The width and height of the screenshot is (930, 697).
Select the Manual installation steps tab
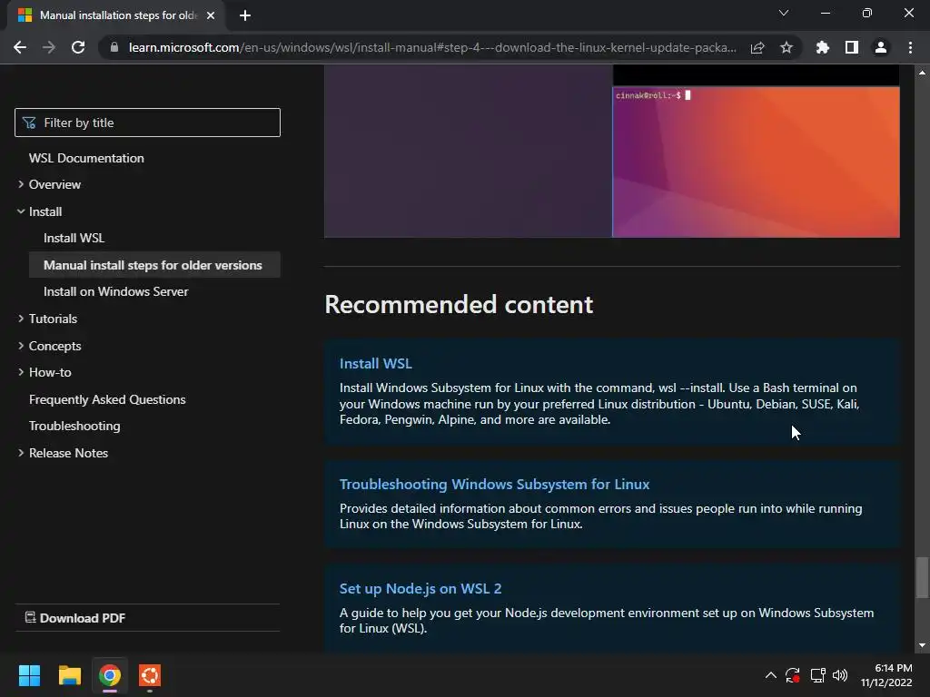click(x=115, y=15)
